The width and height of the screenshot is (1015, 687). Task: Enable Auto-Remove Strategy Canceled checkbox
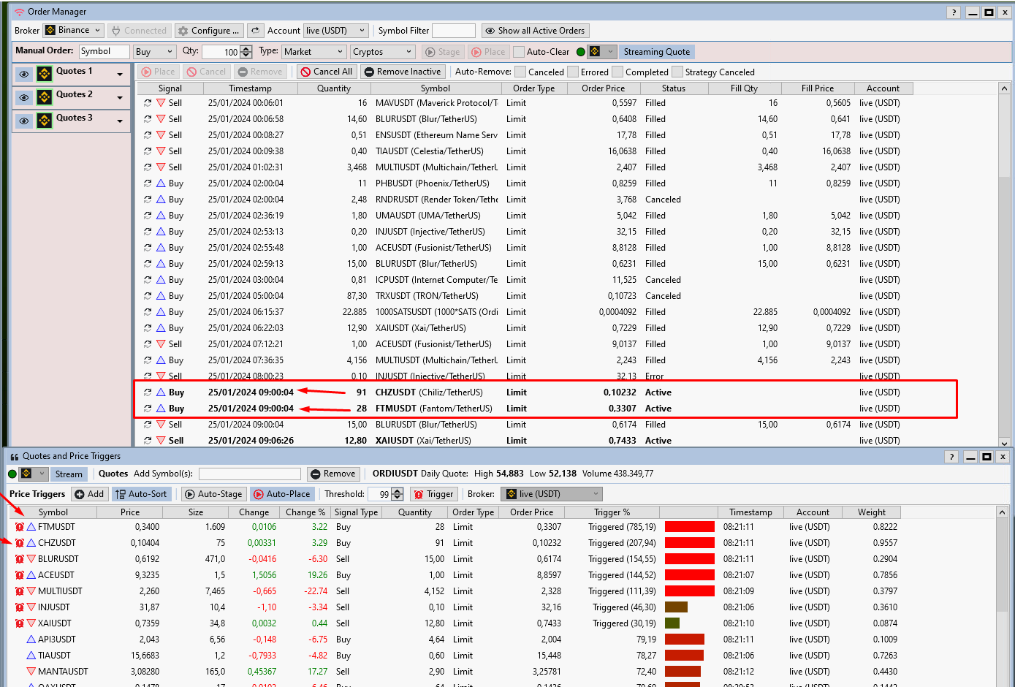tap(677, 72)
